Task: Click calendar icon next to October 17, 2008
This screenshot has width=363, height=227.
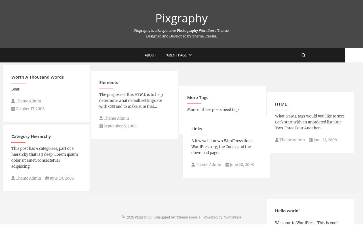Action: point(13,109)
